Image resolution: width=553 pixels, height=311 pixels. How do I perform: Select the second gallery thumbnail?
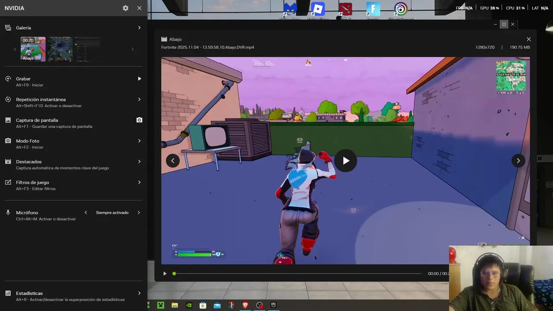(60, 49)
